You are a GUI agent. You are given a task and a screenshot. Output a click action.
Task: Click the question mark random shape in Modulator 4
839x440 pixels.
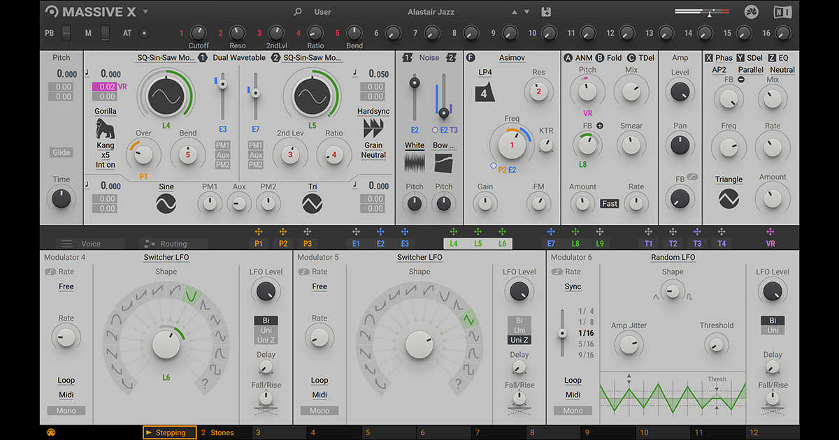click(204, 383)
